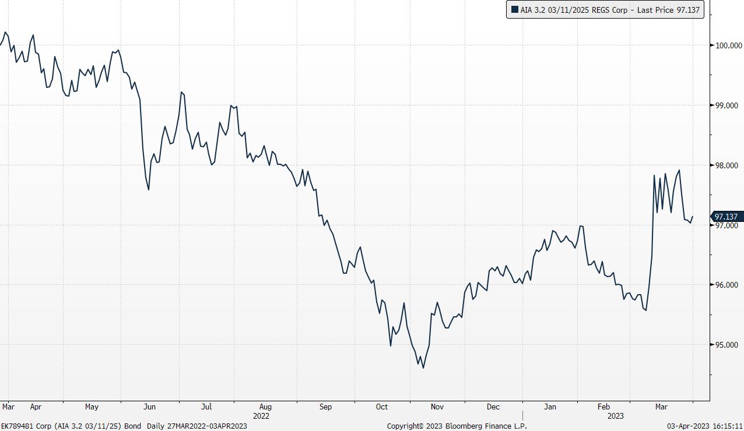Viewport: 744px width, 431px height.
Task: Click the Copyright 2023 Bloomberg Finance L.P. text
Action: [x=457, y=426]
